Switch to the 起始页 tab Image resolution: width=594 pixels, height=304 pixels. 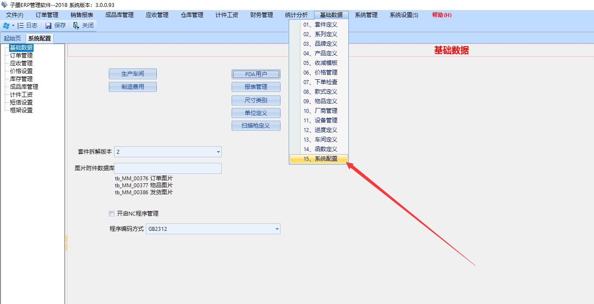coord(12,38)
